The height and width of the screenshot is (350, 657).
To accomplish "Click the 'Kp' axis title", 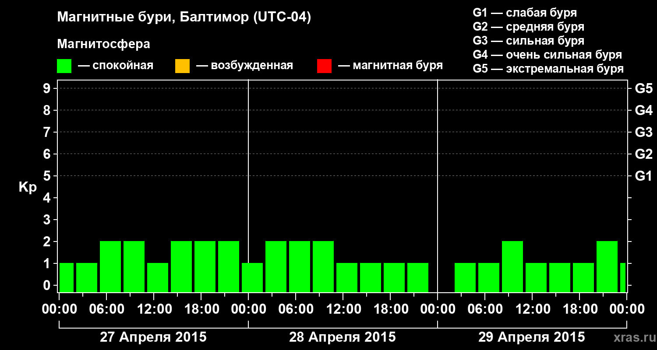I will pyautogui.click(x=28, y=187).
